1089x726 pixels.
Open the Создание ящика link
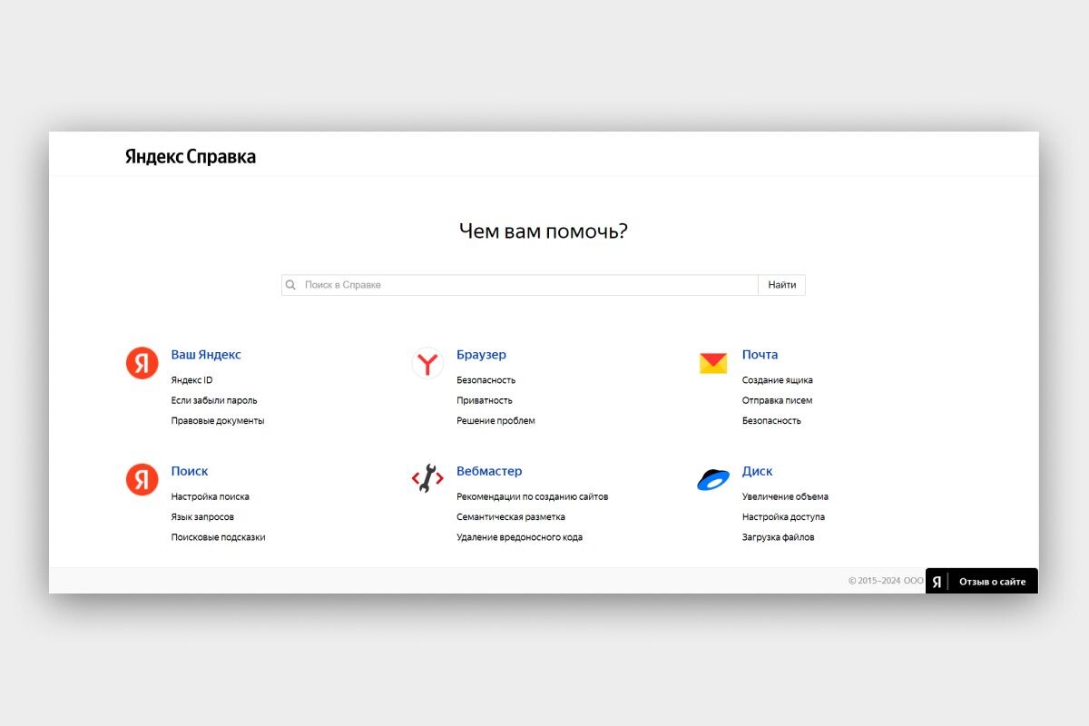pyautogui.click(x=777, y=380)
